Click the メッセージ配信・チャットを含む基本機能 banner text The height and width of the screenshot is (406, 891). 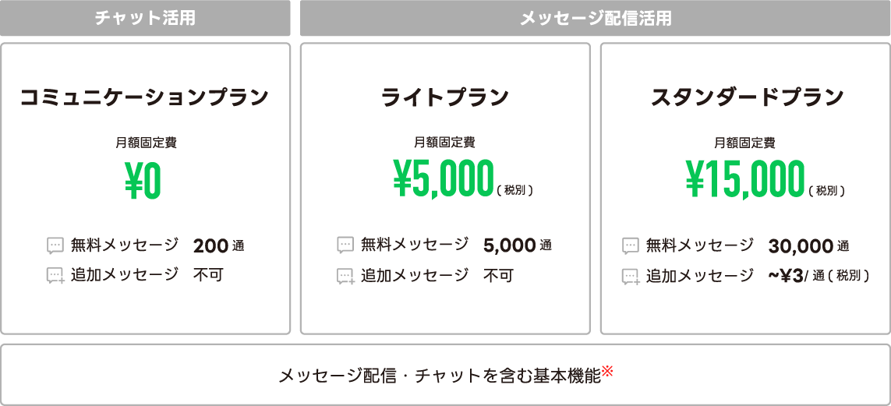point(440,376)
